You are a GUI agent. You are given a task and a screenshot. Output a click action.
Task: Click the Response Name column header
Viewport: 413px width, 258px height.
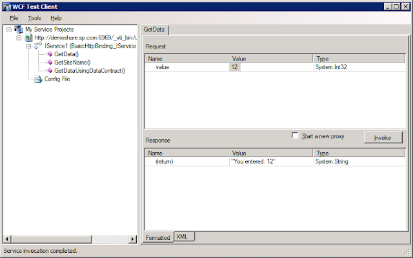click(186, 153)
